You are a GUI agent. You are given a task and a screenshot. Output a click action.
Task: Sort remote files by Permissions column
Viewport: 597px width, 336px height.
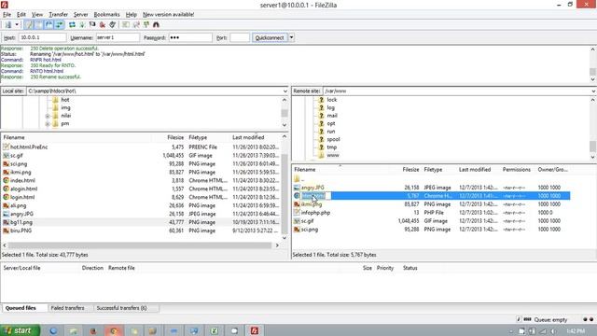point(517,170)
